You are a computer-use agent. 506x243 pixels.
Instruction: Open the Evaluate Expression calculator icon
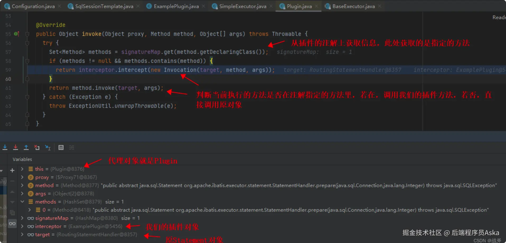[61, 148]
